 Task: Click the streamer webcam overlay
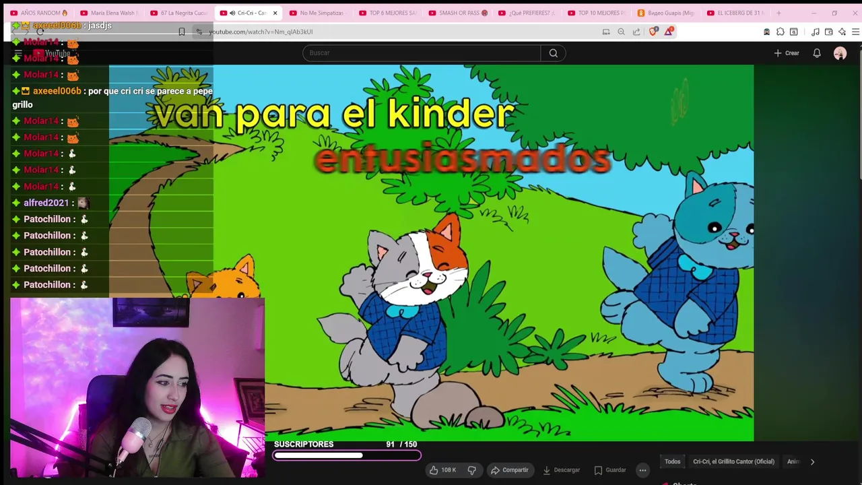click(x=137, y=388)
